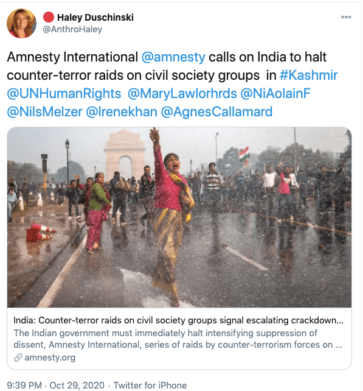Viewport: 363px width, 391px height.
Task: Click the 9:39 PM Oct 29, 2020 timestamp
Action: click(x=55, y=386)
